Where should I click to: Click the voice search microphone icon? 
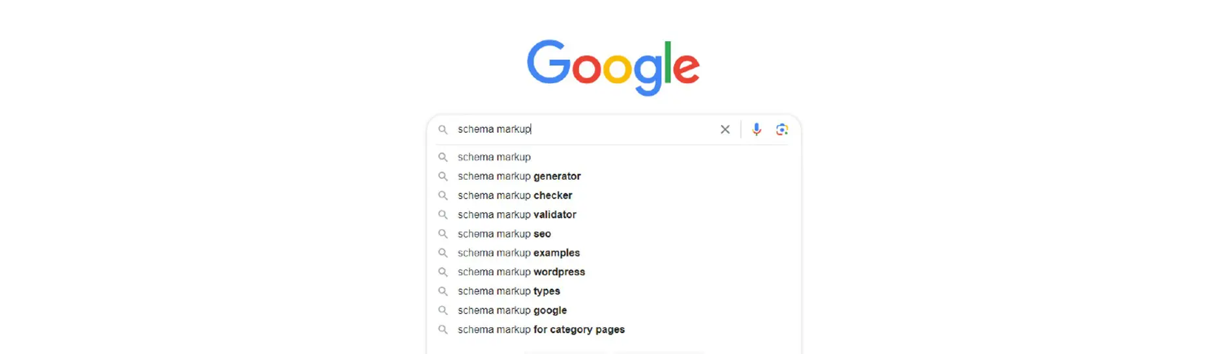point(756,129)
